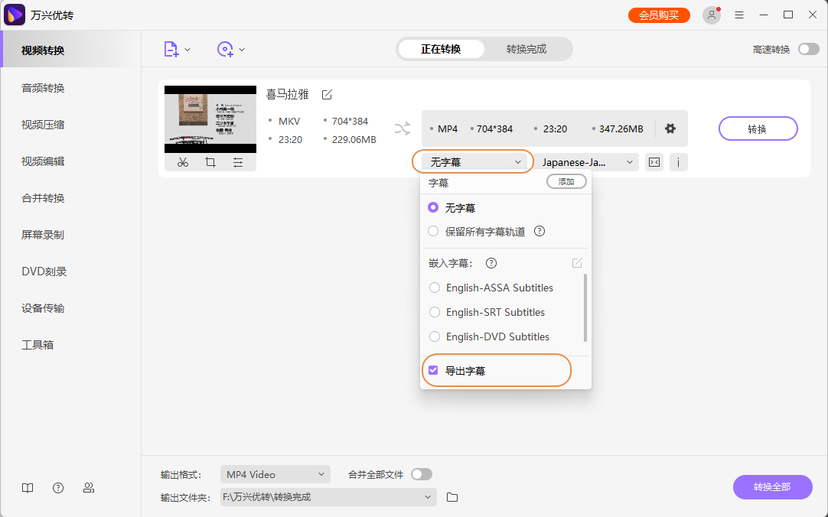
Task: Select English-SRT Subtitles radio option
Action: [435, 312]
